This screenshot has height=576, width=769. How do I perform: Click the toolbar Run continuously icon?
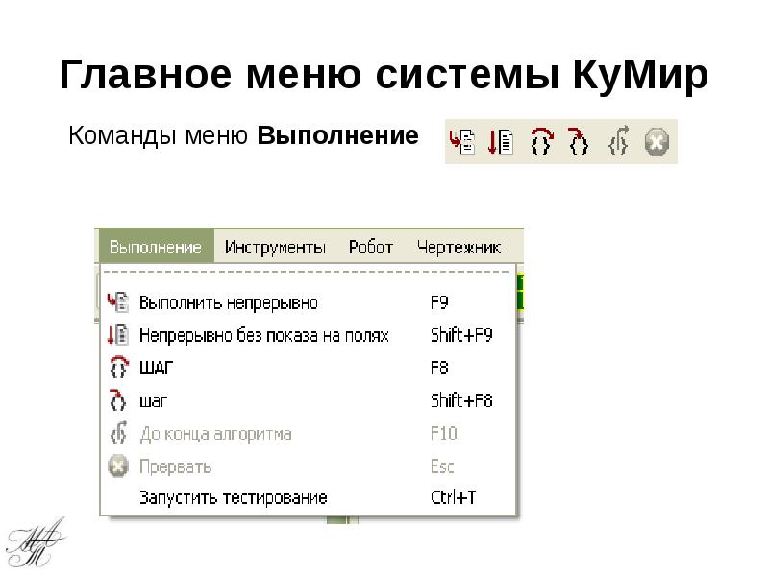pyautogui.click(x=462, y=142)
